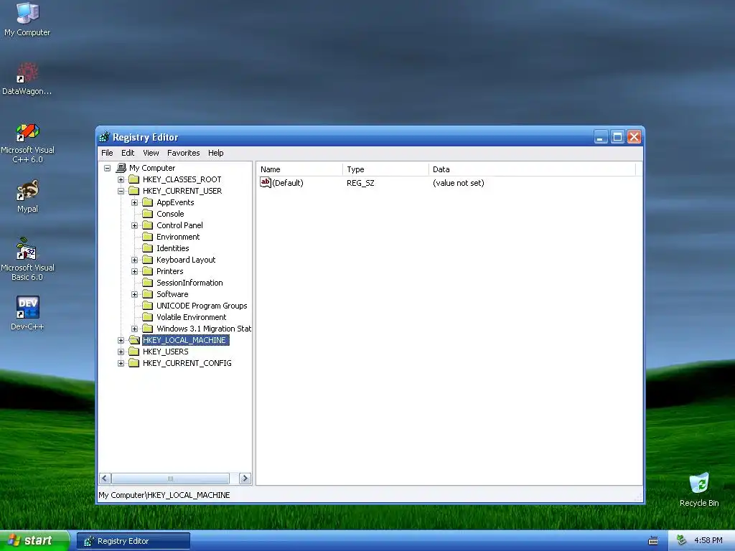735x551 pixels.
Task: Click the tree's horizontal scrollbar thumb
Action: tap(170, 479)
